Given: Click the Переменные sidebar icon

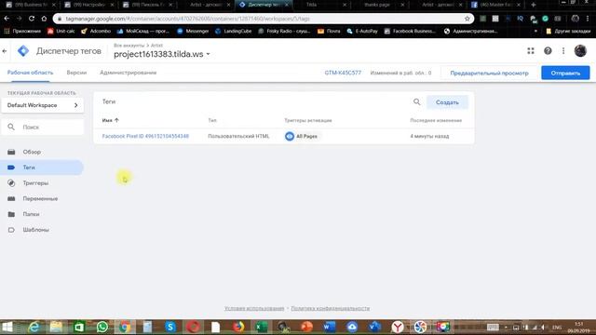Looking at the screenshot, I should pyautogui.click(x=11, y=198).
